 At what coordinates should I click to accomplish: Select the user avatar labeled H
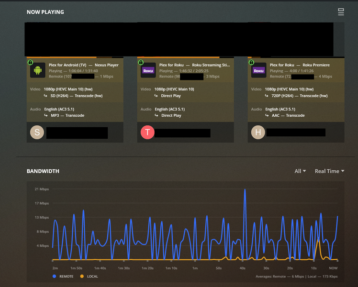point(258,132)
